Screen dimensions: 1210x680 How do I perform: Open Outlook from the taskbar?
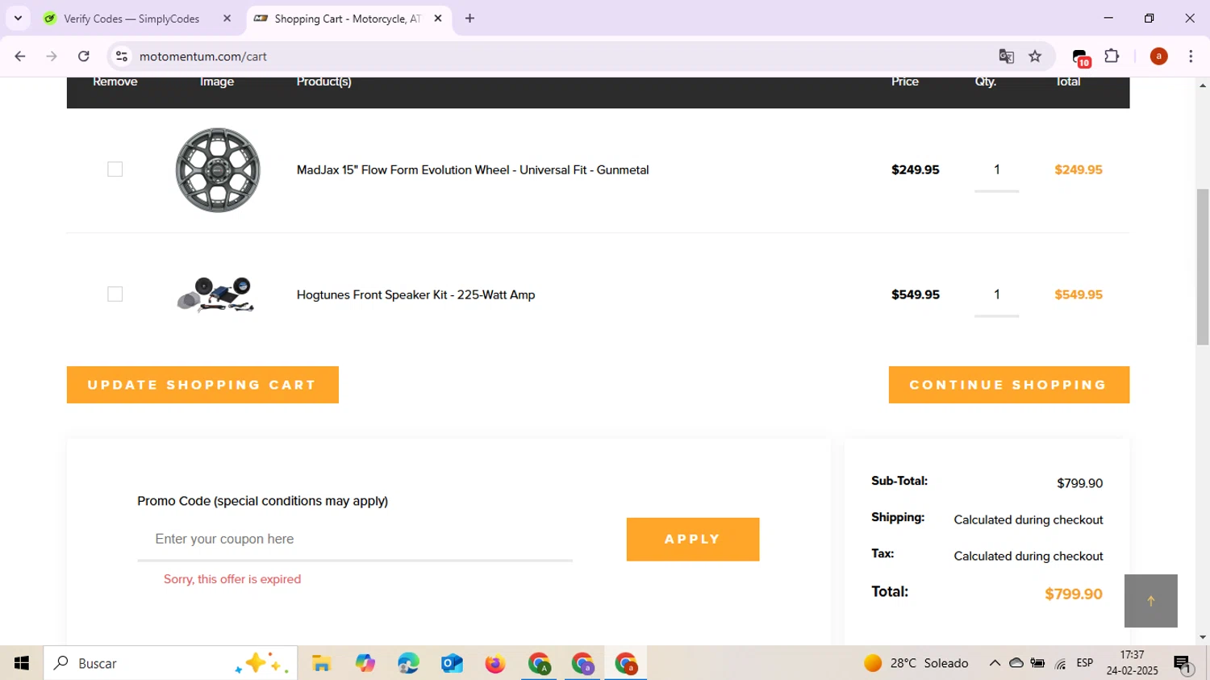pyautogui.click(x=452, y=664)
